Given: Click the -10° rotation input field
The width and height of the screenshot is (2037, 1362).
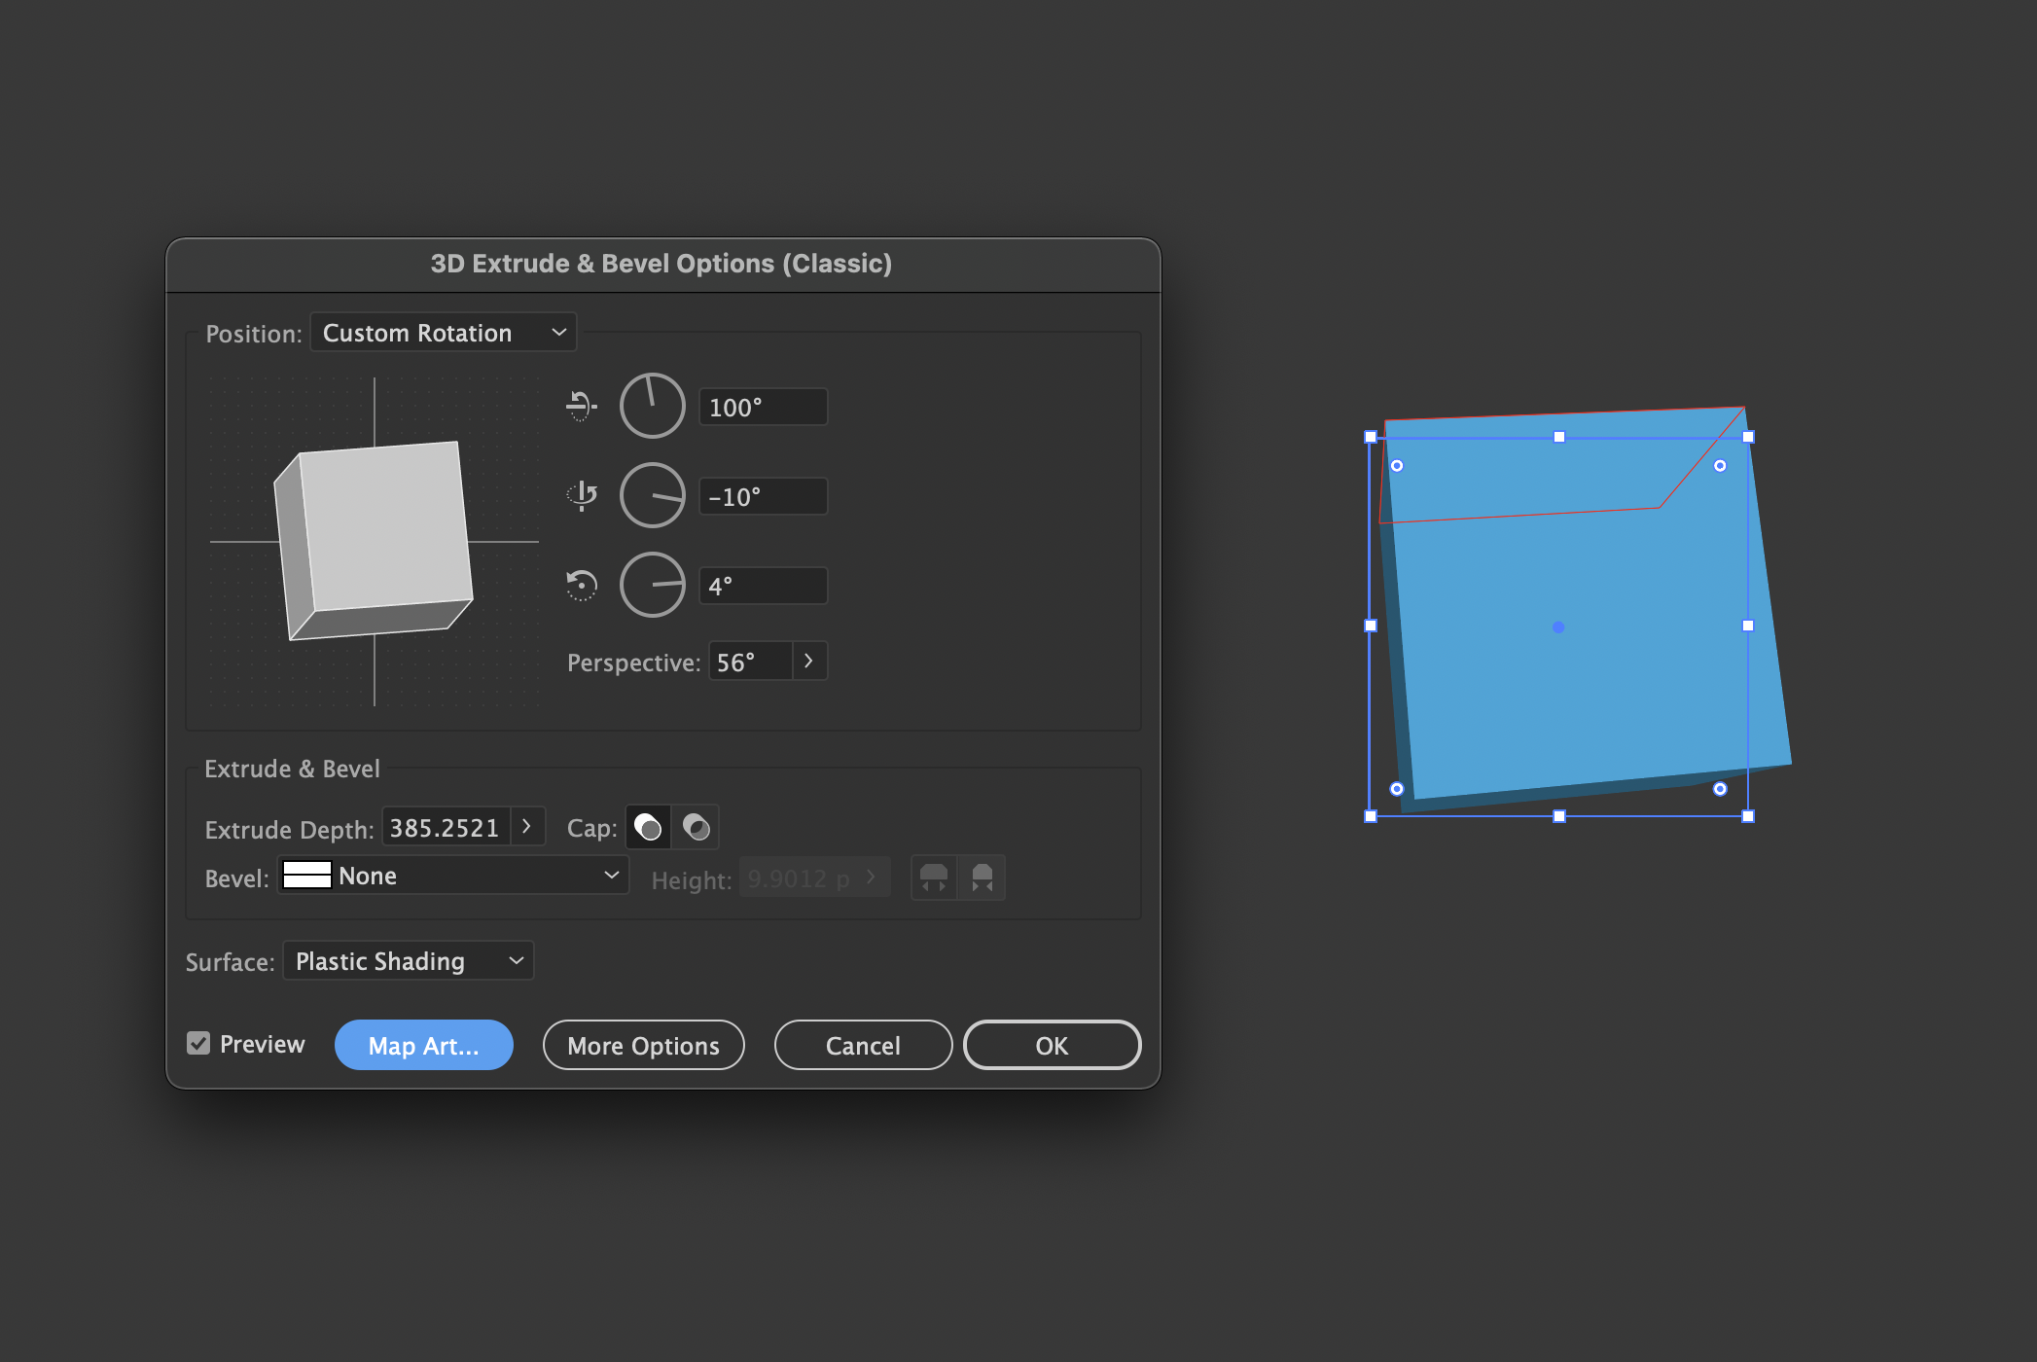Looking at the screenshot, I should click(764, 496).
